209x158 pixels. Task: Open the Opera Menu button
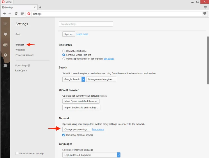click(x=7, y=2)
